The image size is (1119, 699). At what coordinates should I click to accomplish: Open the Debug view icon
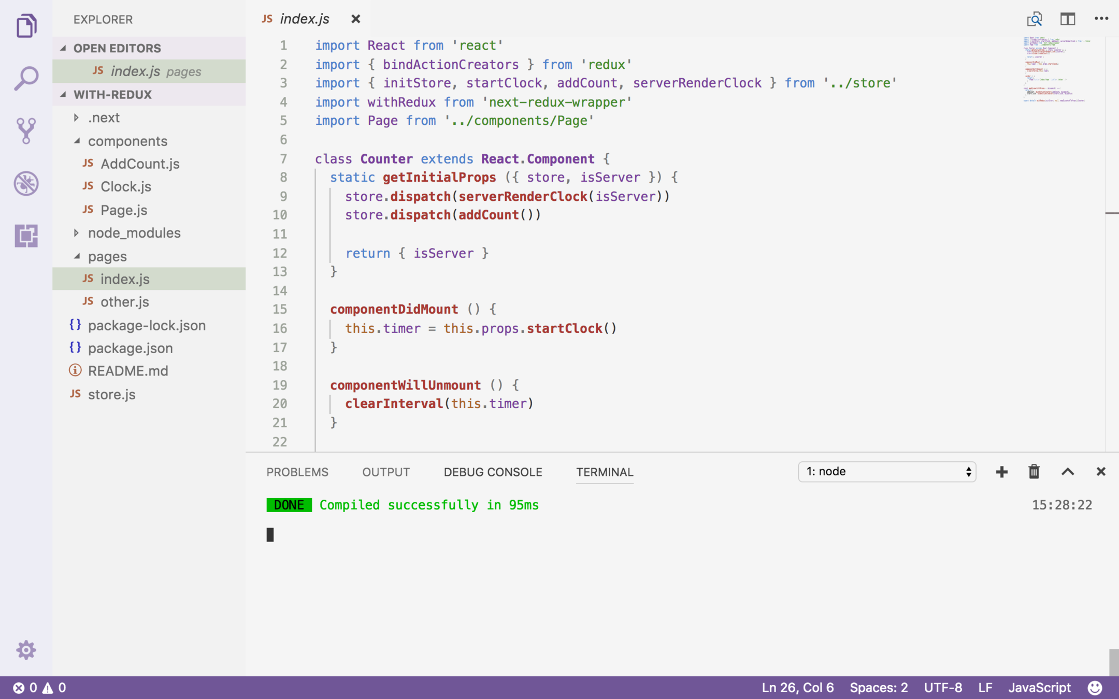pyautogui.click(x=26, y=183)
